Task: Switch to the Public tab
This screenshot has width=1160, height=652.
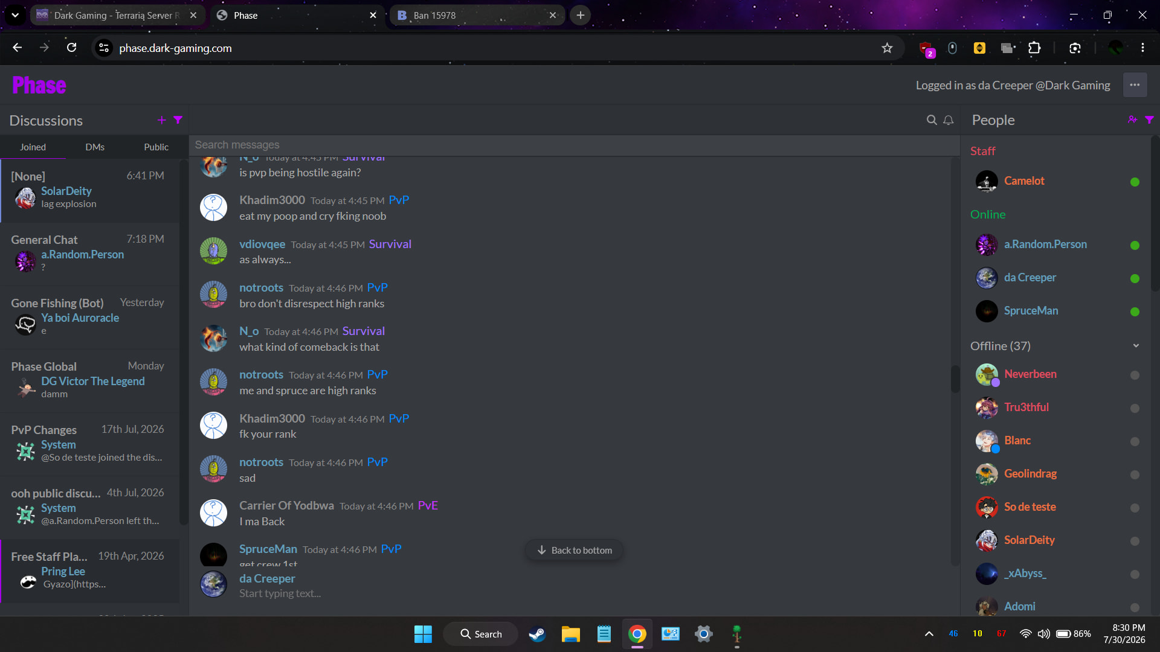Action: 156,147
